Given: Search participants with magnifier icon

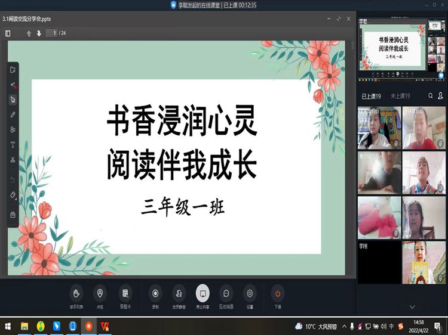Looking at the screenshot, I should (x=430, y=96).
